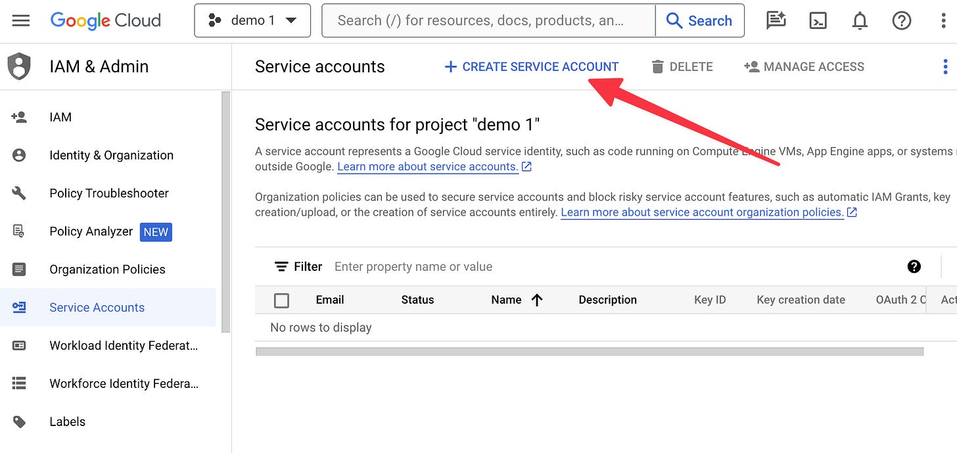Activate the Cloud Shell terminal icon
The image size is (957, 453).
point(818,21)
